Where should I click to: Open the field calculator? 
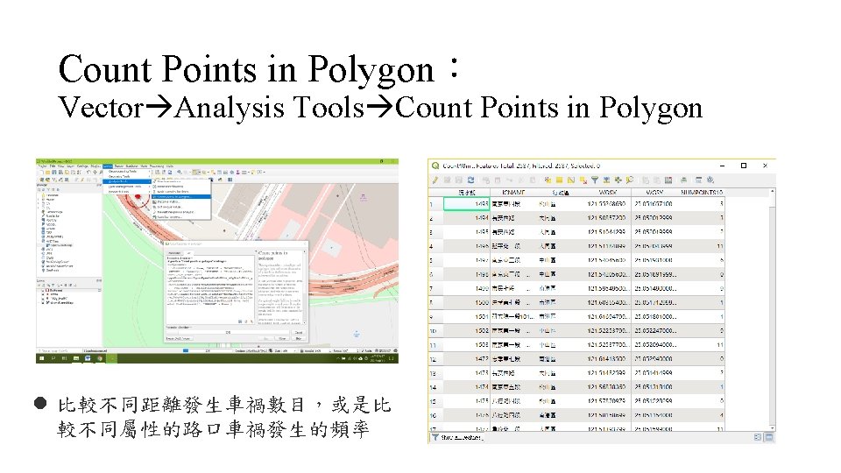[668, 180]
